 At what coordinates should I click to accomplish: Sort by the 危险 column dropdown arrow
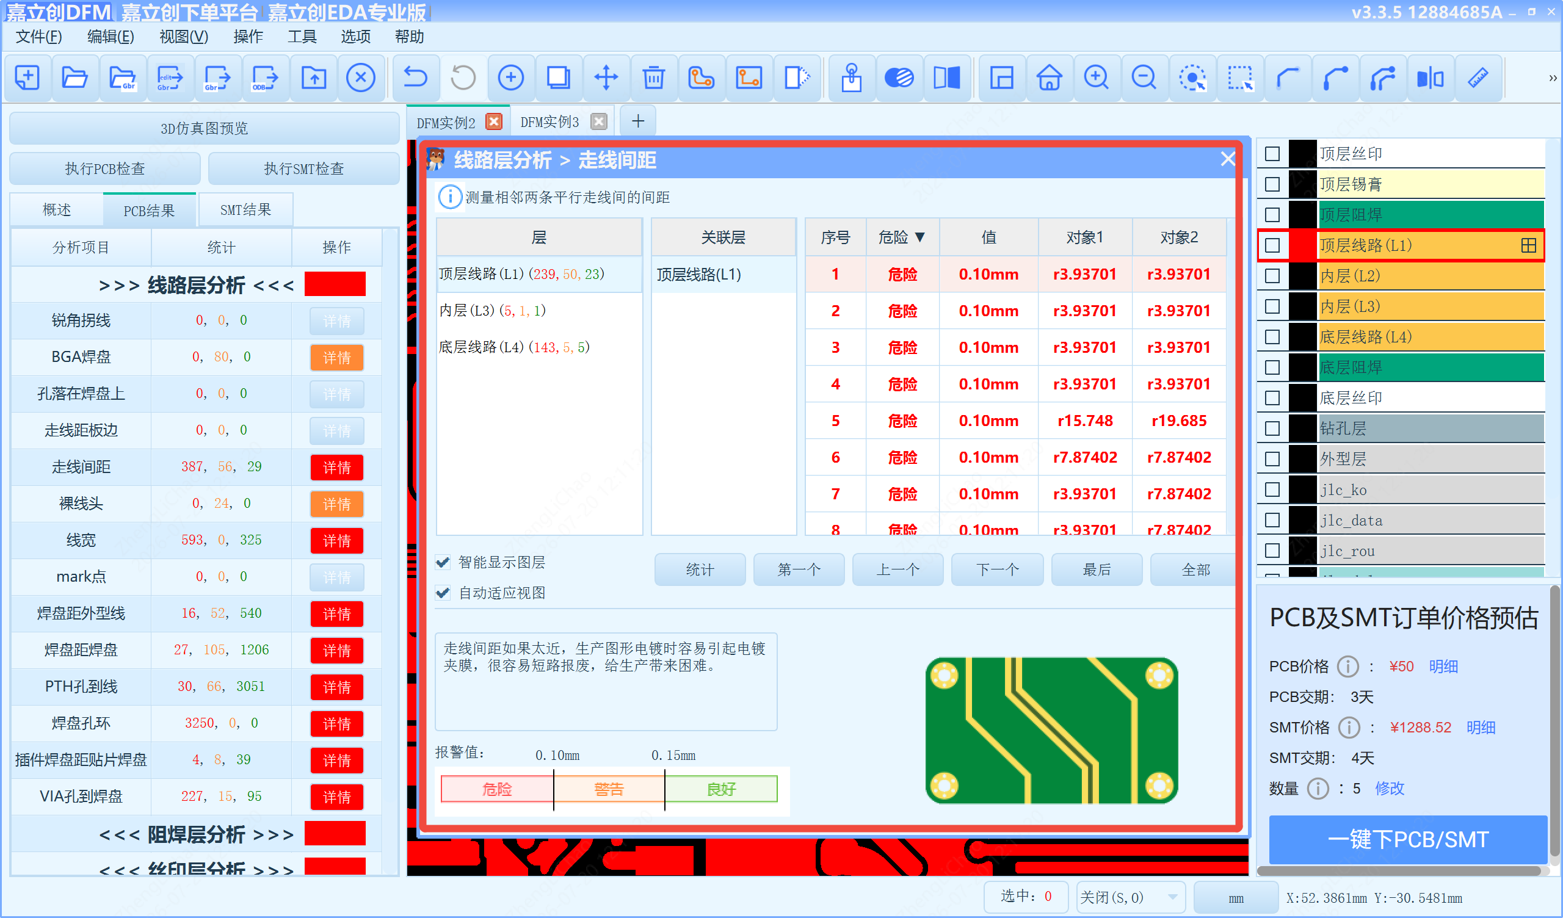coord(921,237)
